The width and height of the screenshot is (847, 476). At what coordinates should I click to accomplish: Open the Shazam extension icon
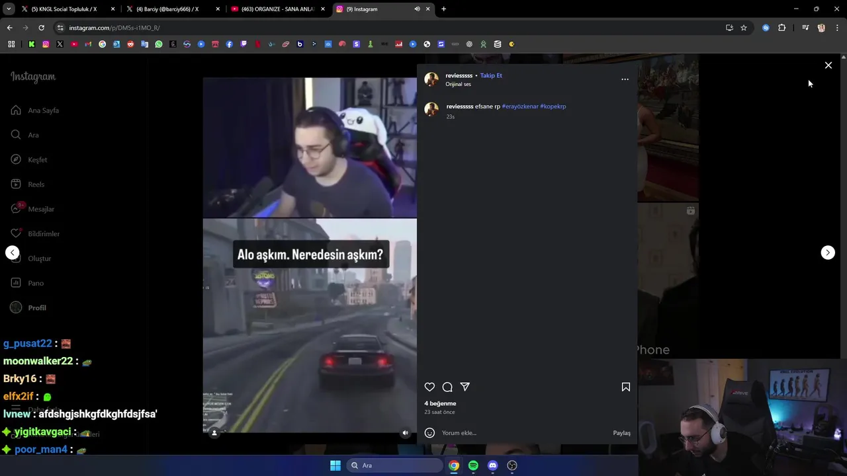tap(766, 28)
